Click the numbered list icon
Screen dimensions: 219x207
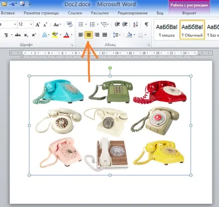tap(92, 24)
